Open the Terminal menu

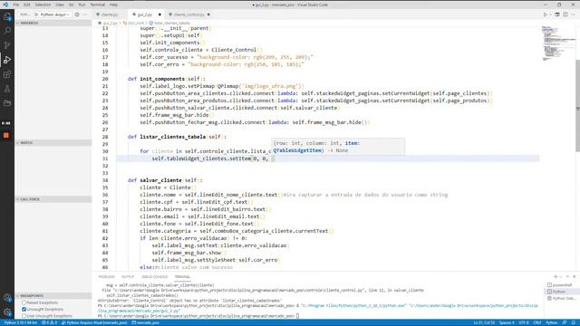coord(98,5)
